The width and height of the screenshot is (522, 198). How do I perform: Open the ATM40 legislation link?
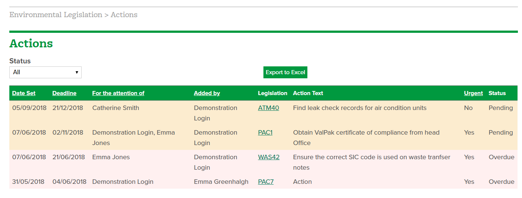click(x=269, y=108)
